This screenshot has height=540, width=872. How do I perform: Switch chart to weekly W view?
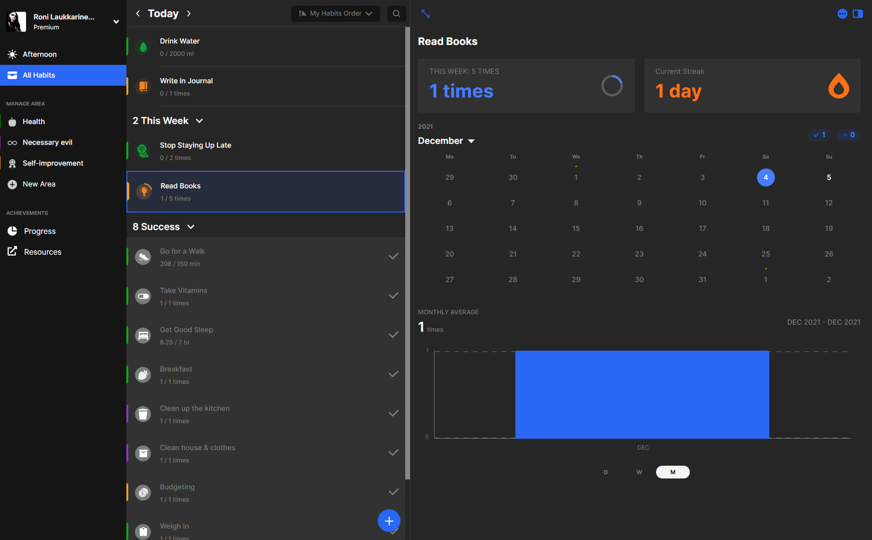click(x=639, y=472)
